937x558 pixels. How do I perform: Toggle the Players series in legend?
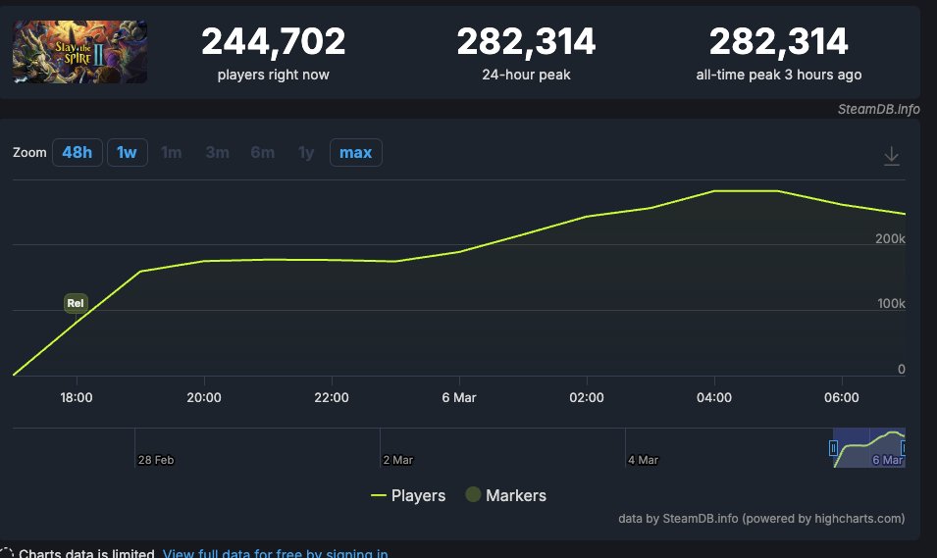pos(408,495)
